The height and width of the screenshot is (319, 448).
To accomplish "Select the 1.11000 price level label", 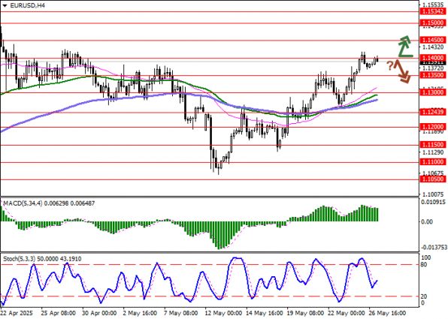I will click(x=433, y=162).
